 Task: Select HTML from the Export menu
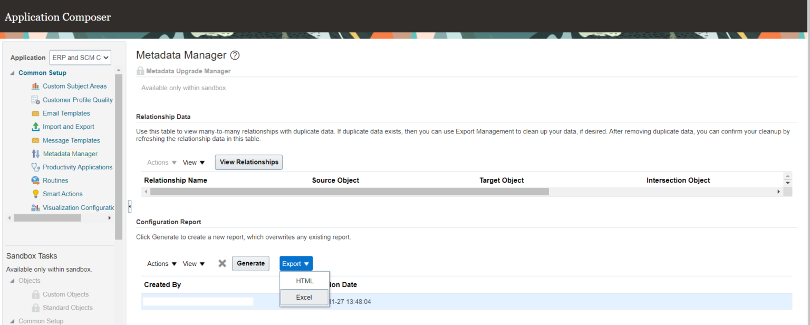[304, 281]
